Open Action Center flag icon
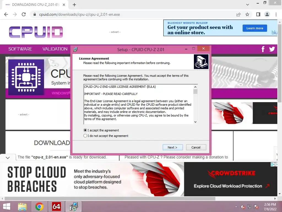 click(256, 207)
